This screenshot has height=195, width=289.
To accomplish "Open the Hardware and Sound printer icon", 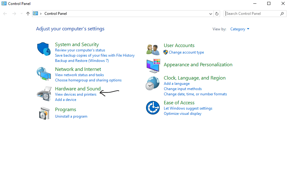I will pos(44,94).
